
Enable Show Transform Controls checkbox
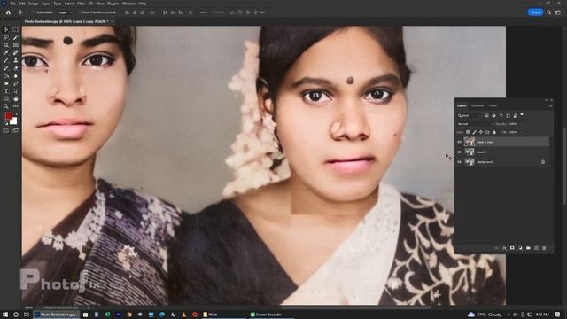[80, 12]
